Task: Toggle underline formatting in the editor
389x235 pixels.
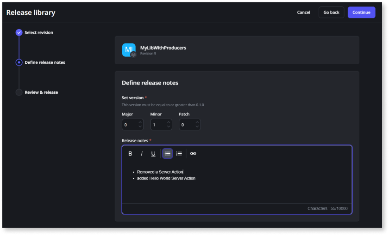Action: (153, 154)
